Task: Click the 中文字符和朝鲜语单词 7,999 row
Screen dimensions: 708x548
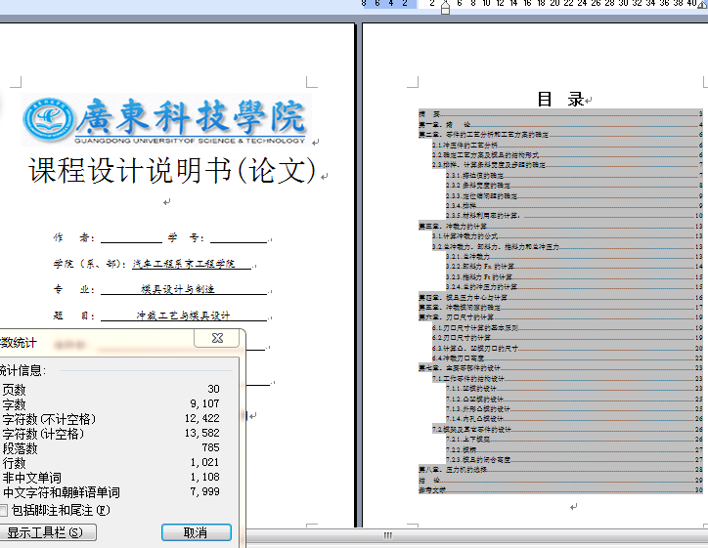Action: (x=111, y=492)
